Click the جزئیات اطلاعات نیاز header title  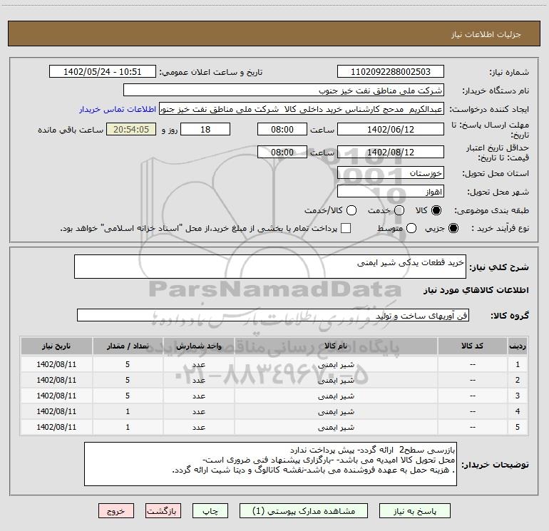[486, 34]
